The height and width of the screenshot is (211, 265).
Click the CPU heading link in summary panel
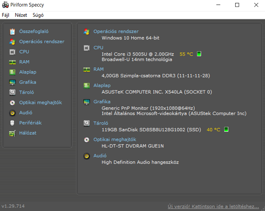coord(99,48)
